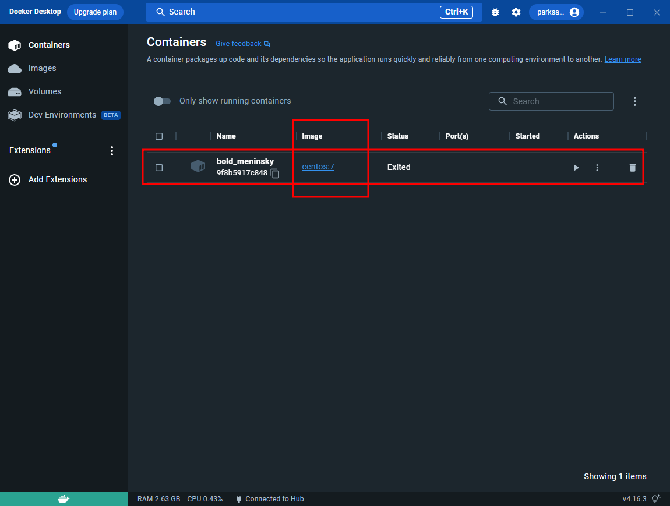Click the feedback icon beside Give feedback
The height and width of the screenshot is (506, 670).
click(x=267, y=44)
